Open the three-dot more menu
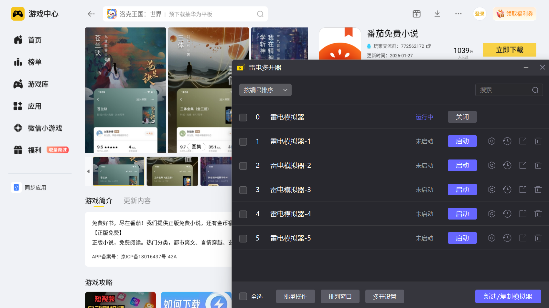The image size is (549, 308). tap(458, 14)
